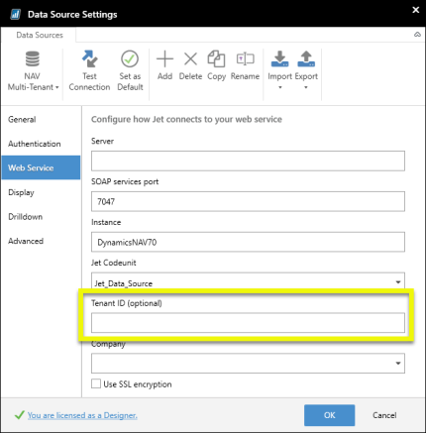This screenshot has width=426, height=433.
Task: Open the Import menu
Action: tap(280, 70)
